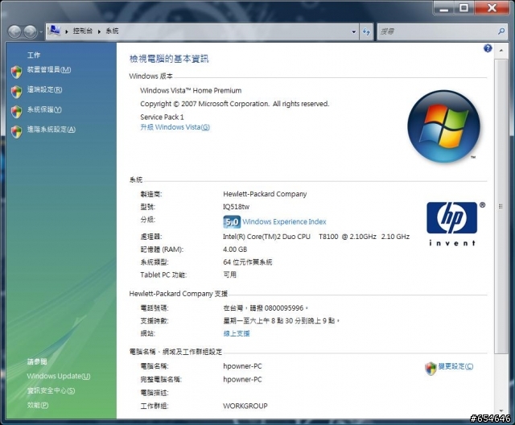Image resolution: width=515 pixels, height=425 pixels.
Task: Click the Back navigation arrow button
Action: pos(14,32)
